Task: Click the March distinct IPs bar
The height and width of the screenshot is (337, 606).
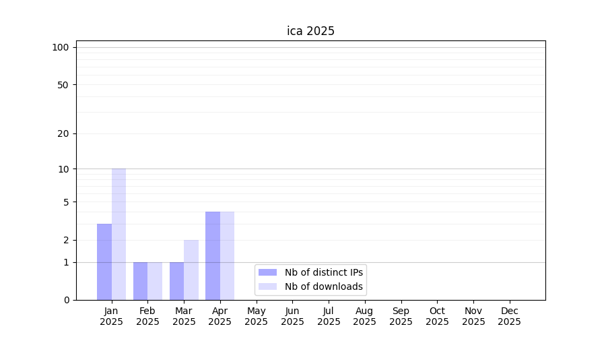Action: pyautogui.click(x=176, y=281)
